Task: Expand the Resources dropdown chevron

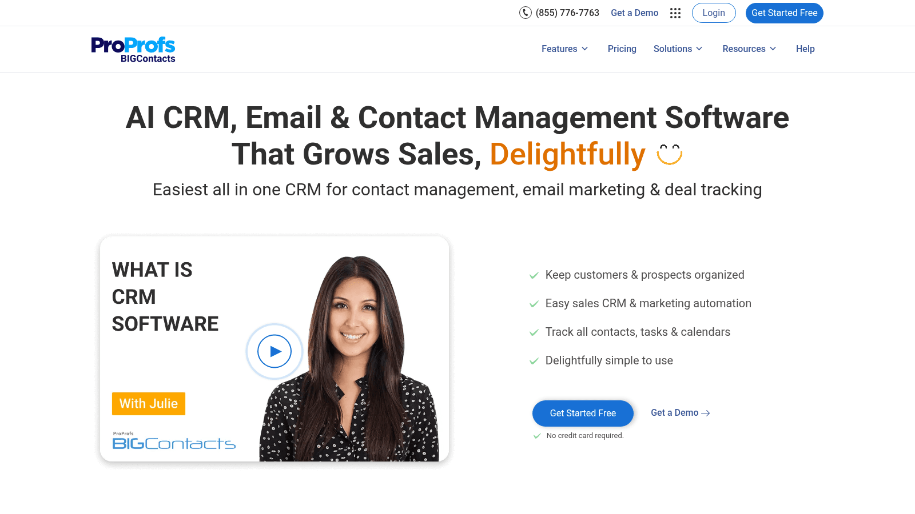Action: tap(773, 49)
